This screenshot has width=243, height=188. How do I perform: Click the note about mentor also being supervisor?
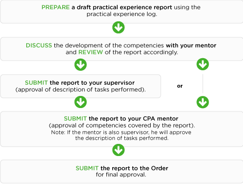pos(121,135)
